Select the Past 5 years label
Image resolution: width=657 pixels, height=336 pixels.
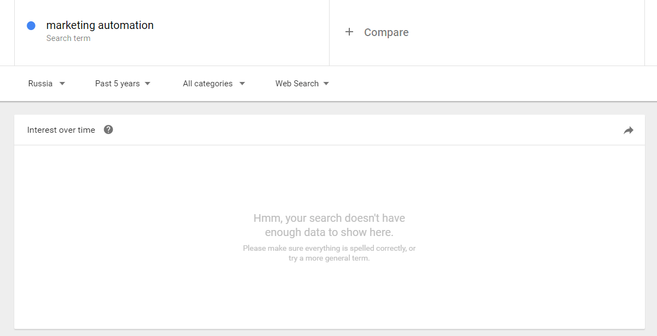click(x=117, y=84)
